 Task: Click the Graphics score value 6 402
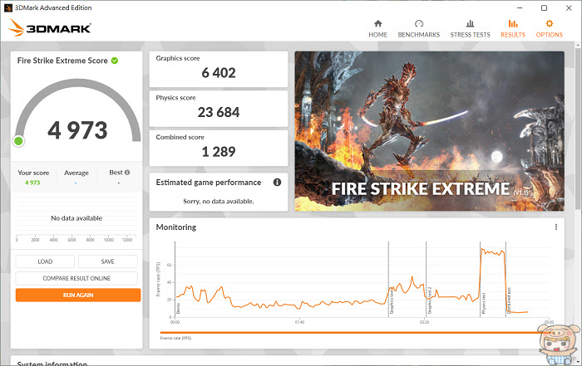point(219,73)
